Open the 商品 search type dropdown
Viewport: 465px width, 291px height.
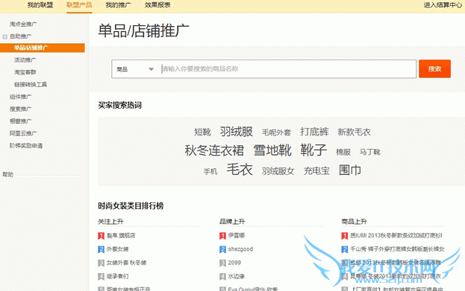[135, 69]
